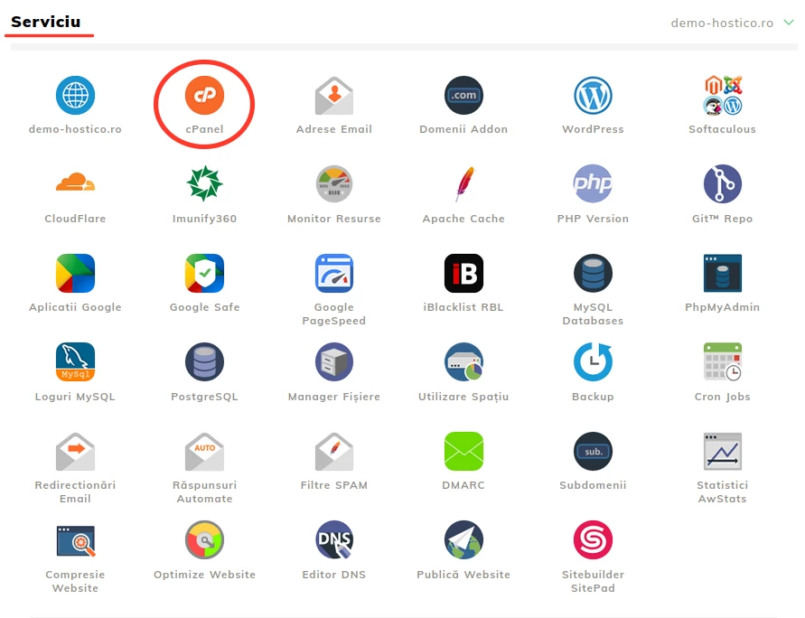This screenshot has height=618, width=805.
Task: Open the demo-hostico.ro globe icon
Action: click(x=75, y=95)
